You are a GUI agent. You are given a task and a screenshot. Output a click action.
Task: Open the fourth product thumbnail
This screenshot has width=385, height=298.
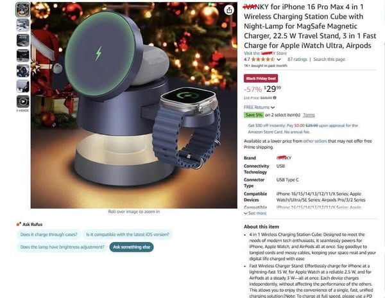(x=23, y=55)
